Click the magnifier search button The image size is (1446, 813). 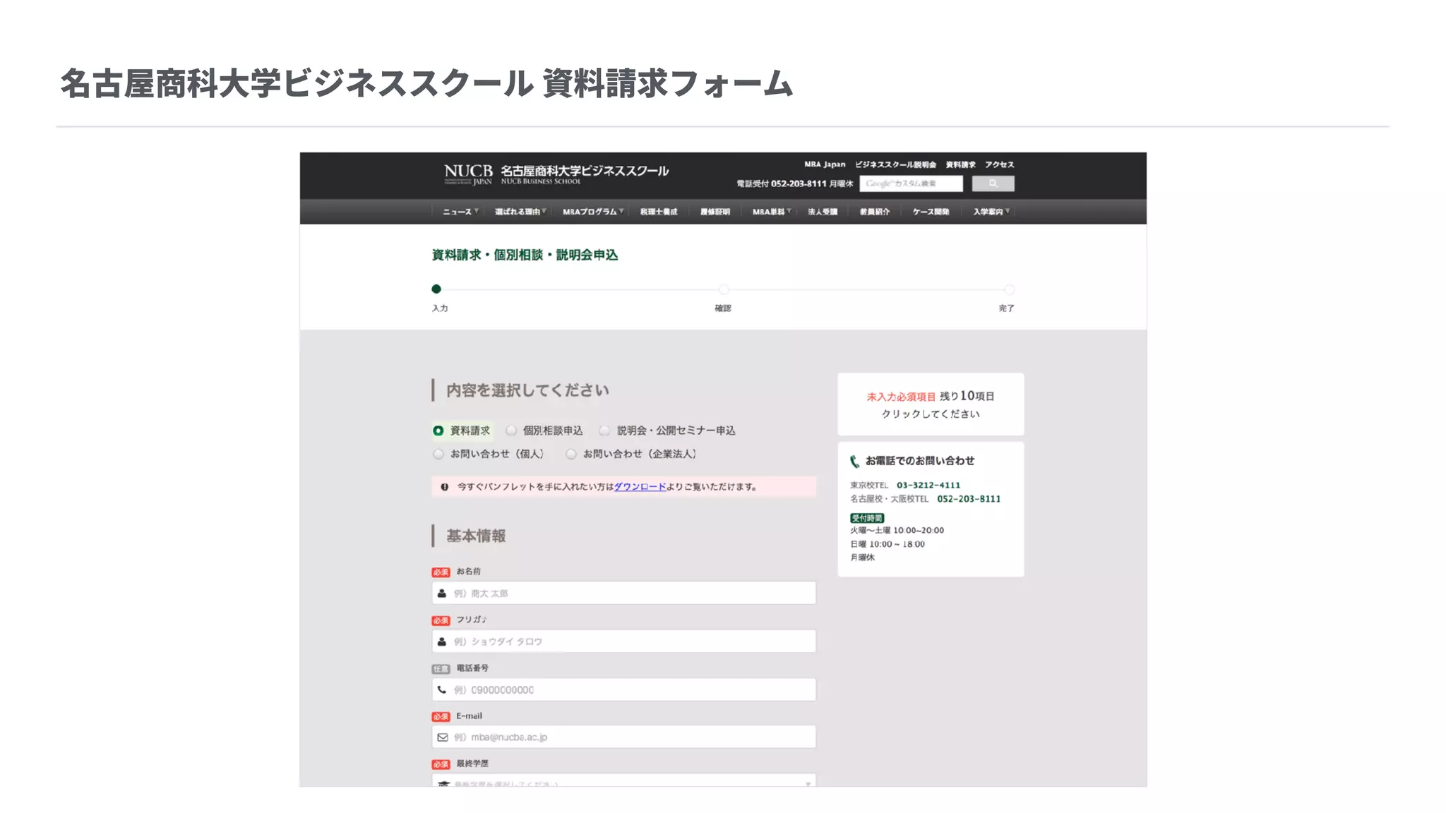coord(993,183)
